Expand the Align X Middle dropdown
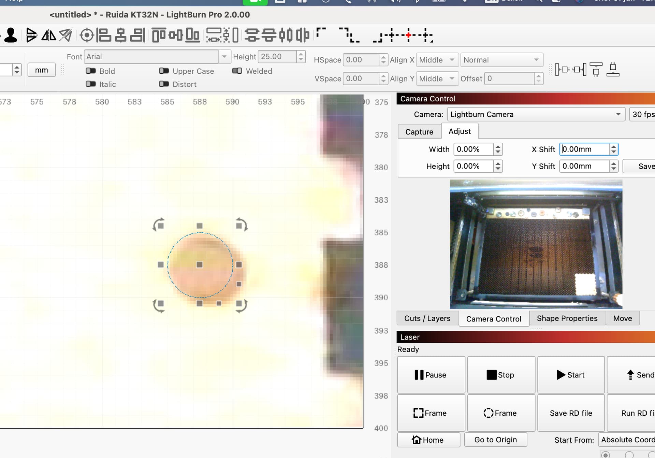655x458 pixels. [x=437, y=60]
